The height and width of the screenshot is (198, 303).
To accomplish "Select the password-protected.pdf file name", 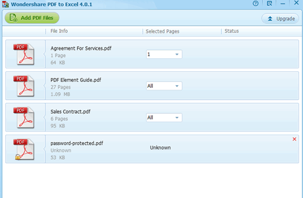I will pos(77,143).
